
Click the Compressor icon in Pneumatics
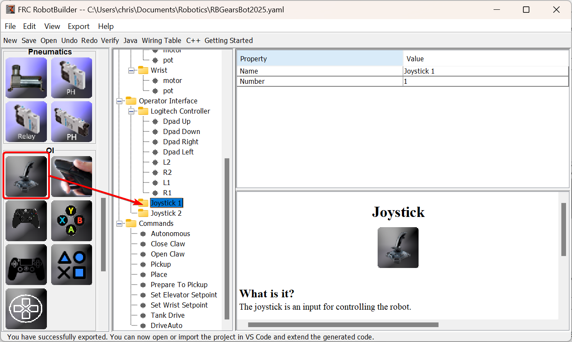26,78
